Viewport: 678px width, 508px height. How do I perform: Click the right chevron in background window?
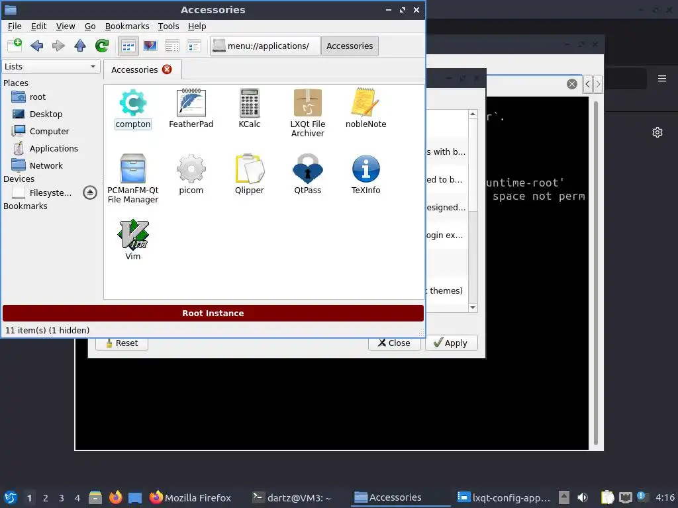coord(598,84)
